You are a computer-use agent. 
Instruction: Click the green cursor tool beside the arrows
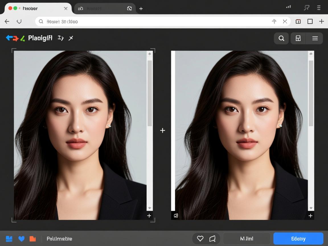[22, 38]
